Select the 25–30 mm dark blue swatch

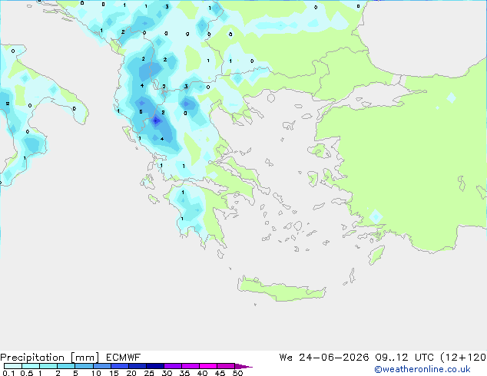[155, 366]
